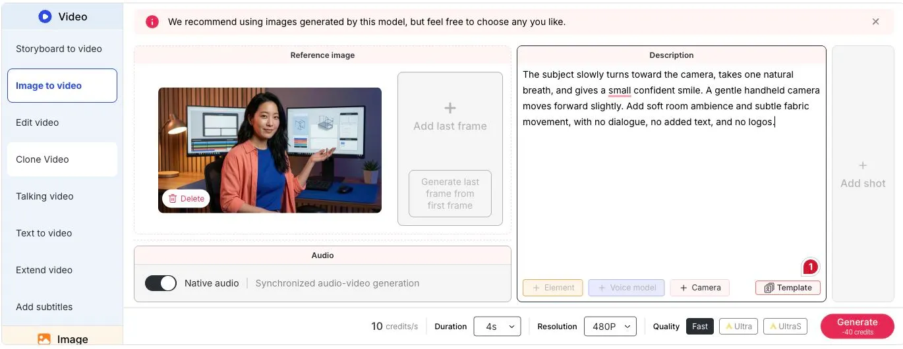The image size is (903, 349).
Task: Click the plus icon above Add shot
Action: click(863, 165)
